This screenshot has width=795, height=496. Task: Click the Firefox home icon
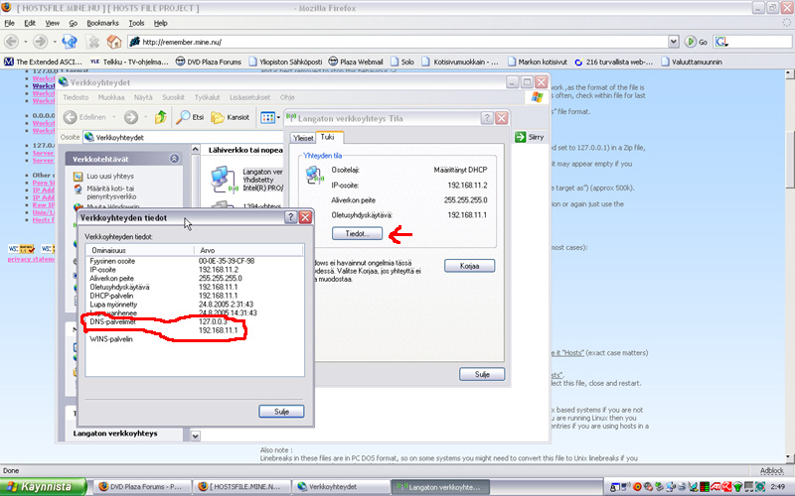click(x=114, y=42)
